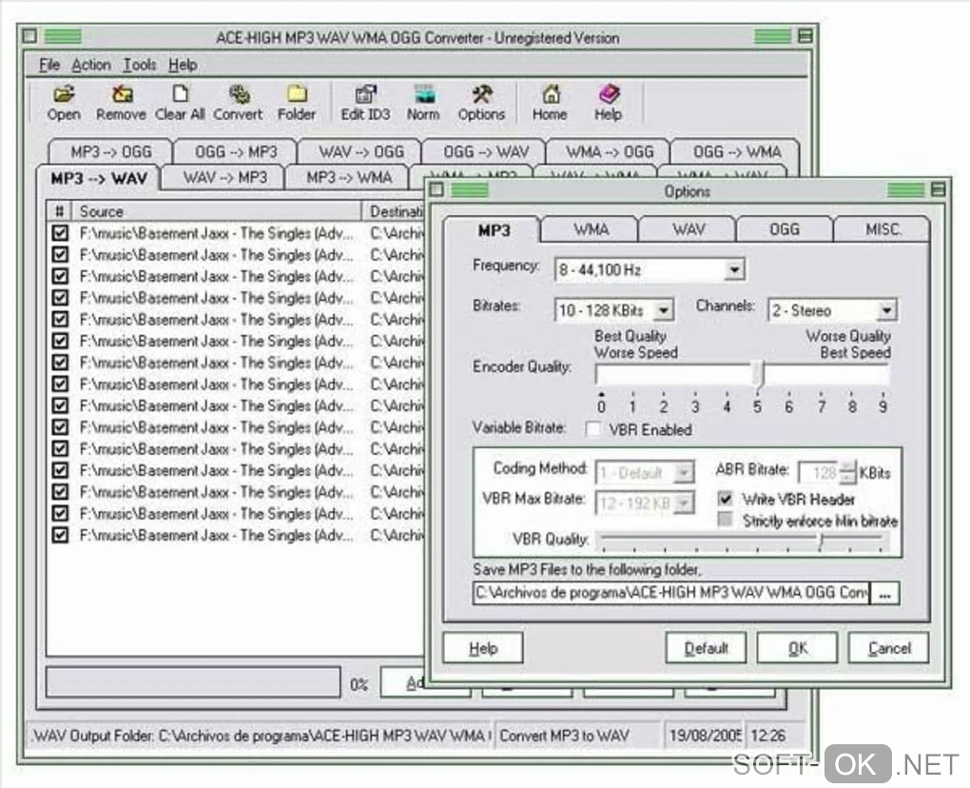
Task: Confirm options with OK button
Action: pos(798,648)
